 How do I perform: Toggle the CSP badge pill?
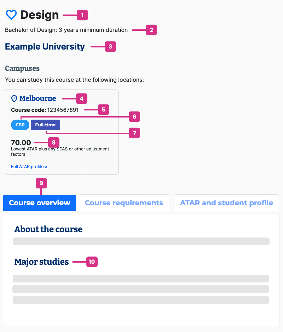[20, 125]
